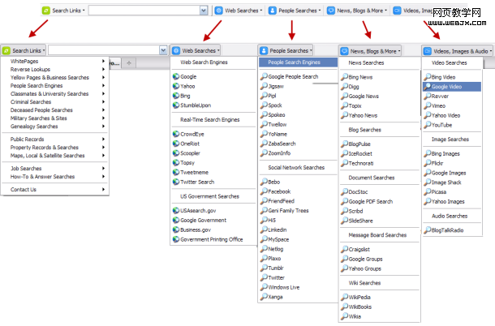The image size is (495, 326).
Task: Click the Videos, Images & Audio icon
Action: point(428,50)
